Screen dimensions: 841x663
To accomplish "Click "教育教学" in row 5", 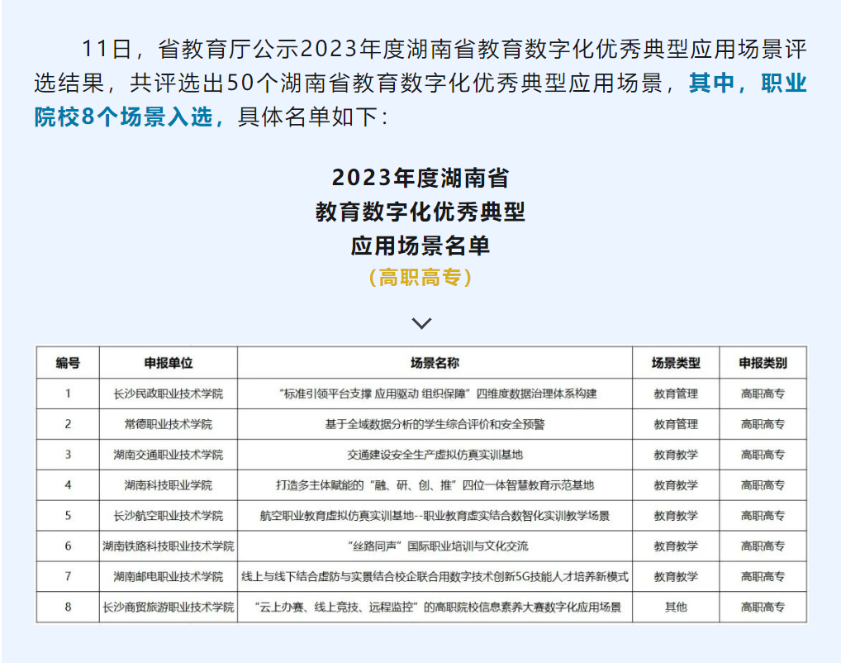I will pyautogui.click(x=676, y=516).
